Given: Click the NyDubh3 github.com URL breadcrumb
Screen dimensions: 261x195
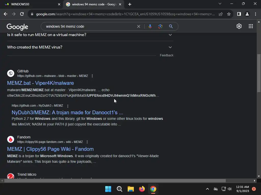Looking at the screenshot, I should 37,106.
